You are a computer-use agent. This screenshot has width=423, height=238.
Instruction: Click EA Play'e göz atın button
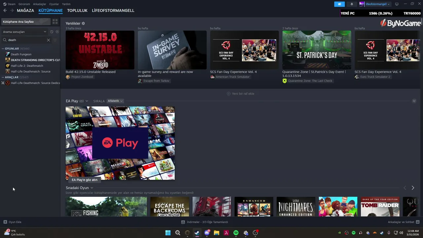[x=85, y=180]
